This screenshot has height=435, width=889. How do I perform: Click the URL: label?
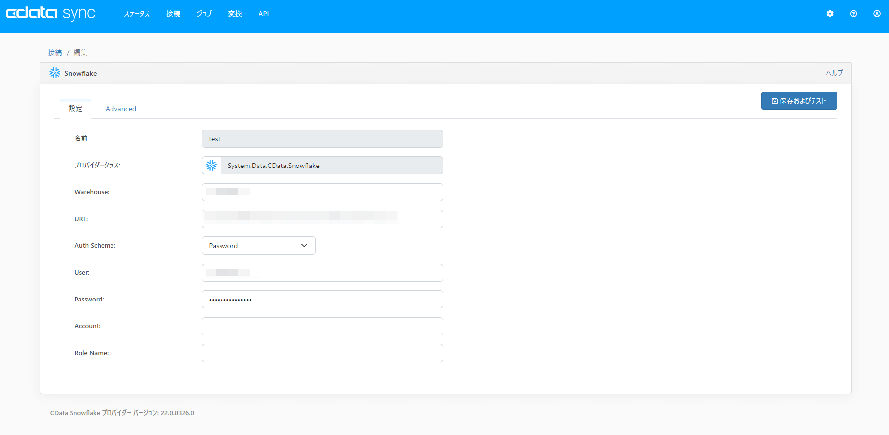tap(81, 219)
